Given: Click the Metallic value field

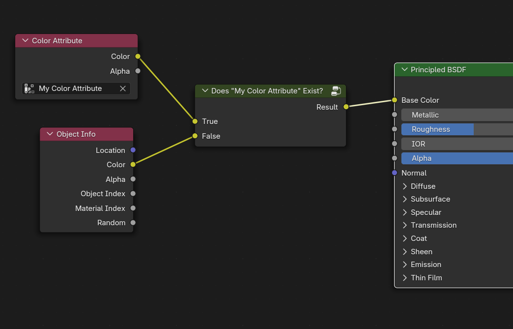Looking at the screenshot, I should coord(457,115).
